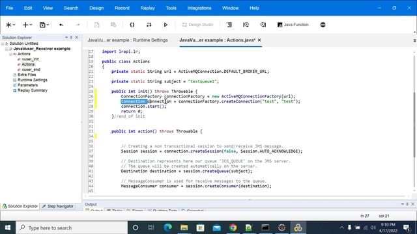Click in the Windows search box
This screenshot has width=417, height=234.
[72, 227]
